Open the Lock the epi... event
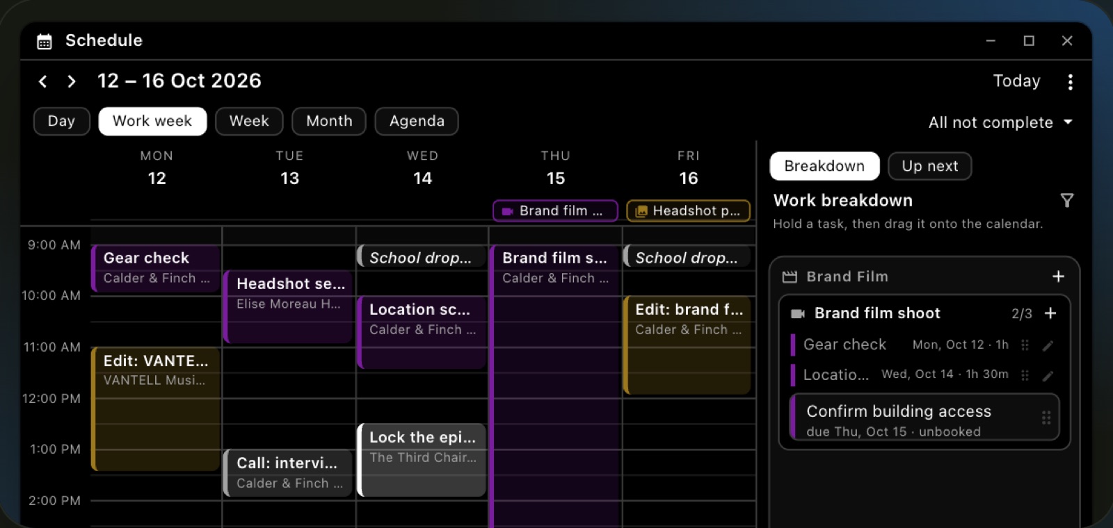Viewport: 1113px width, 528px height. (x=422, y=460)
